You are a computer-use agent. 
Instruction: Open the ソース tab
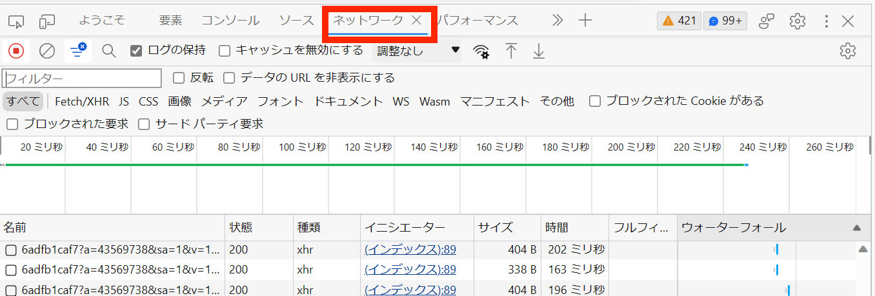(296, 20)
